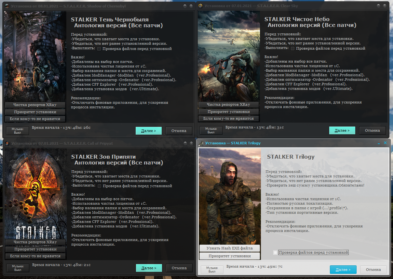Click Далее in Shadow of Chernobyl installer
Viewport: 393px width, 279px height.
149,131
